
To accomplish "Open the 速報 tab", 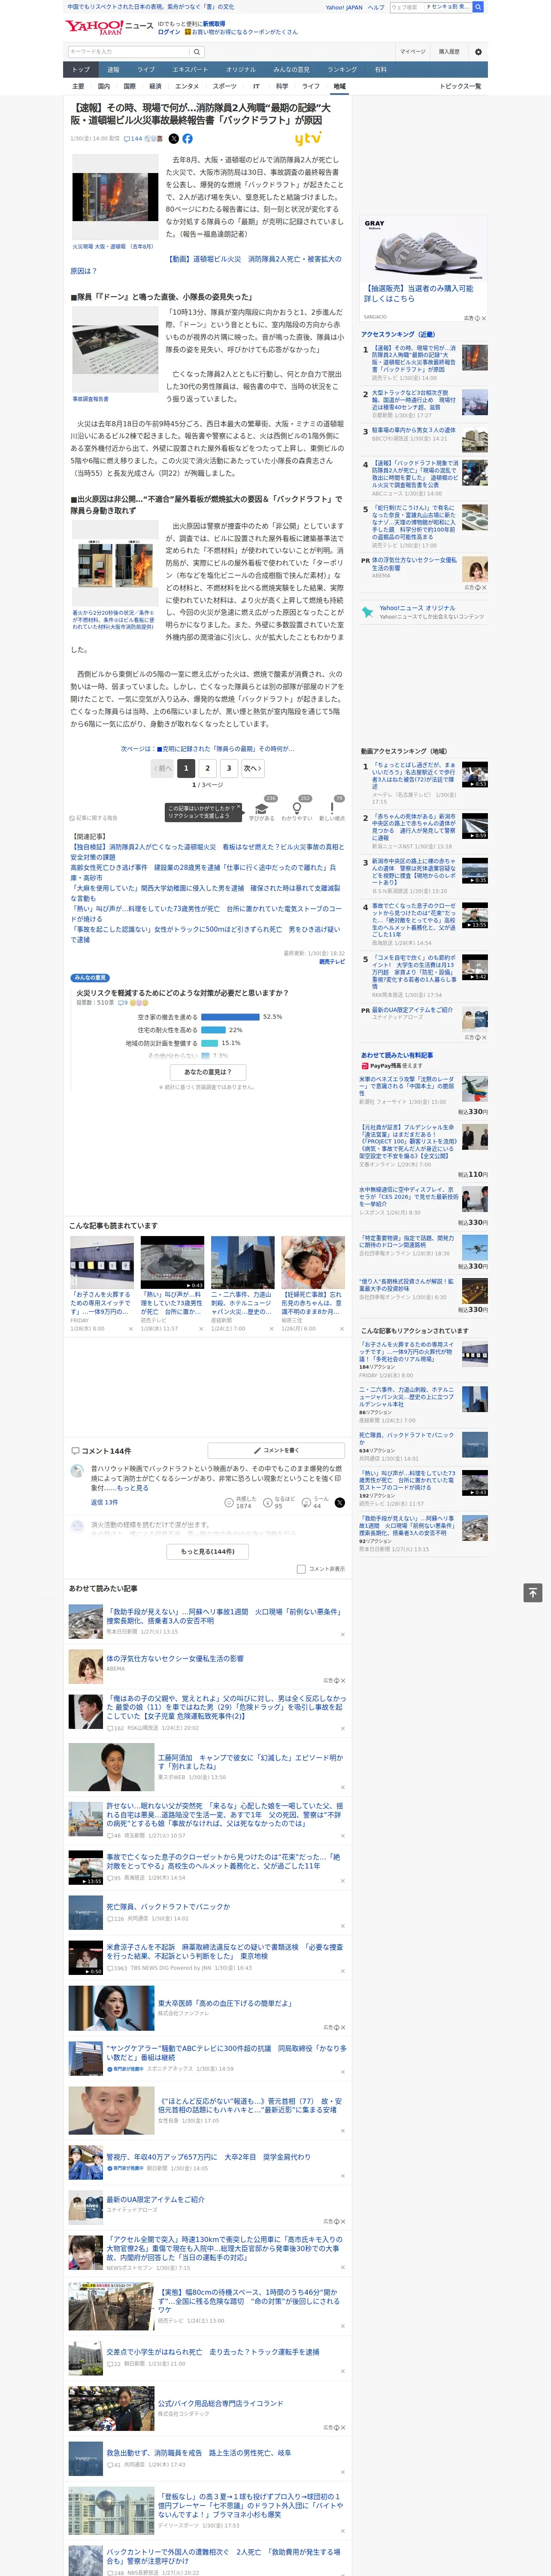I will [113, 69].
